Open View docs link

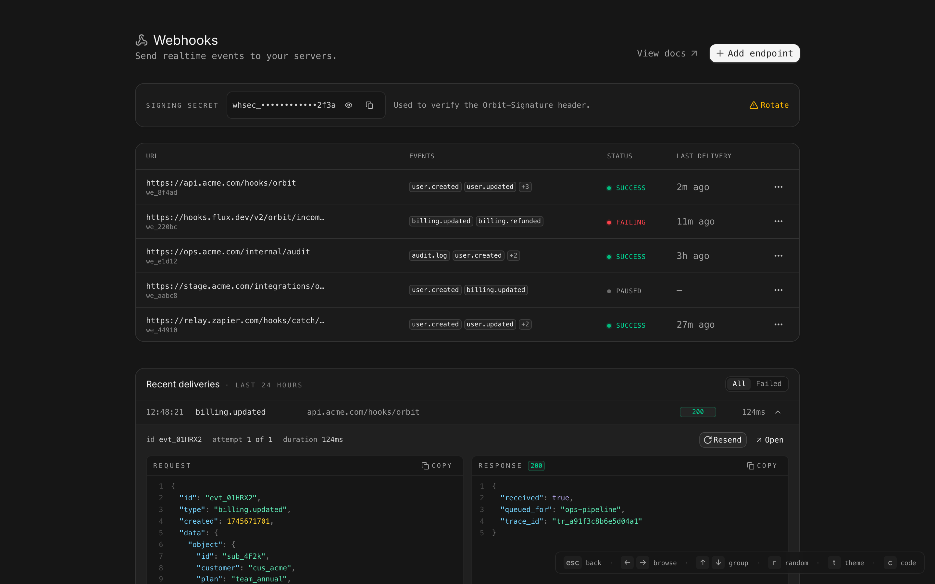[x=667, y=53]
